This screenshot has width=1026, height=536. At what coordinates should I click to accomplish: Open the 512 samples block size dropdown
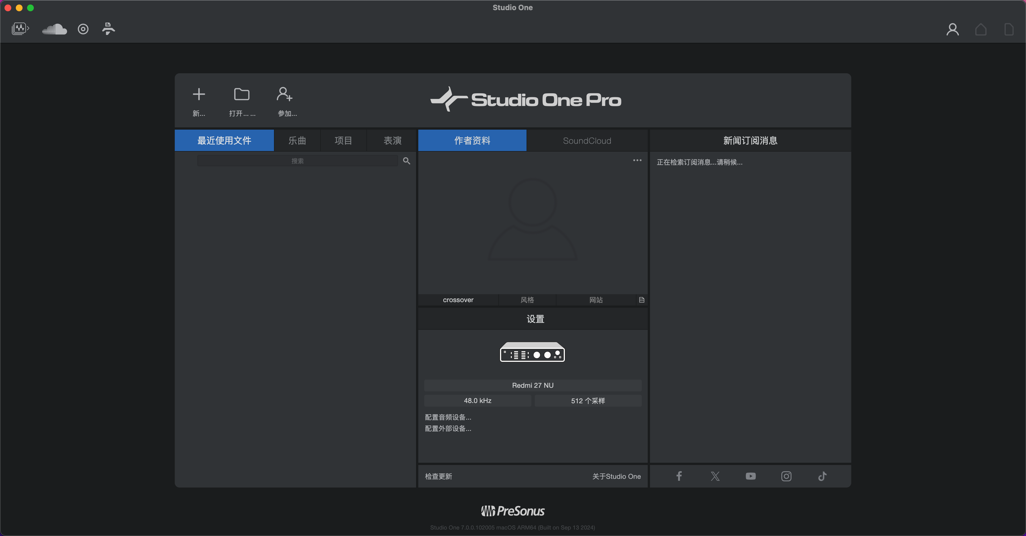click(587, 401)
